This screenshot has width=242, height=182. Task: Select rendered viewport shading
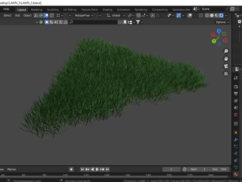point(221,16)
